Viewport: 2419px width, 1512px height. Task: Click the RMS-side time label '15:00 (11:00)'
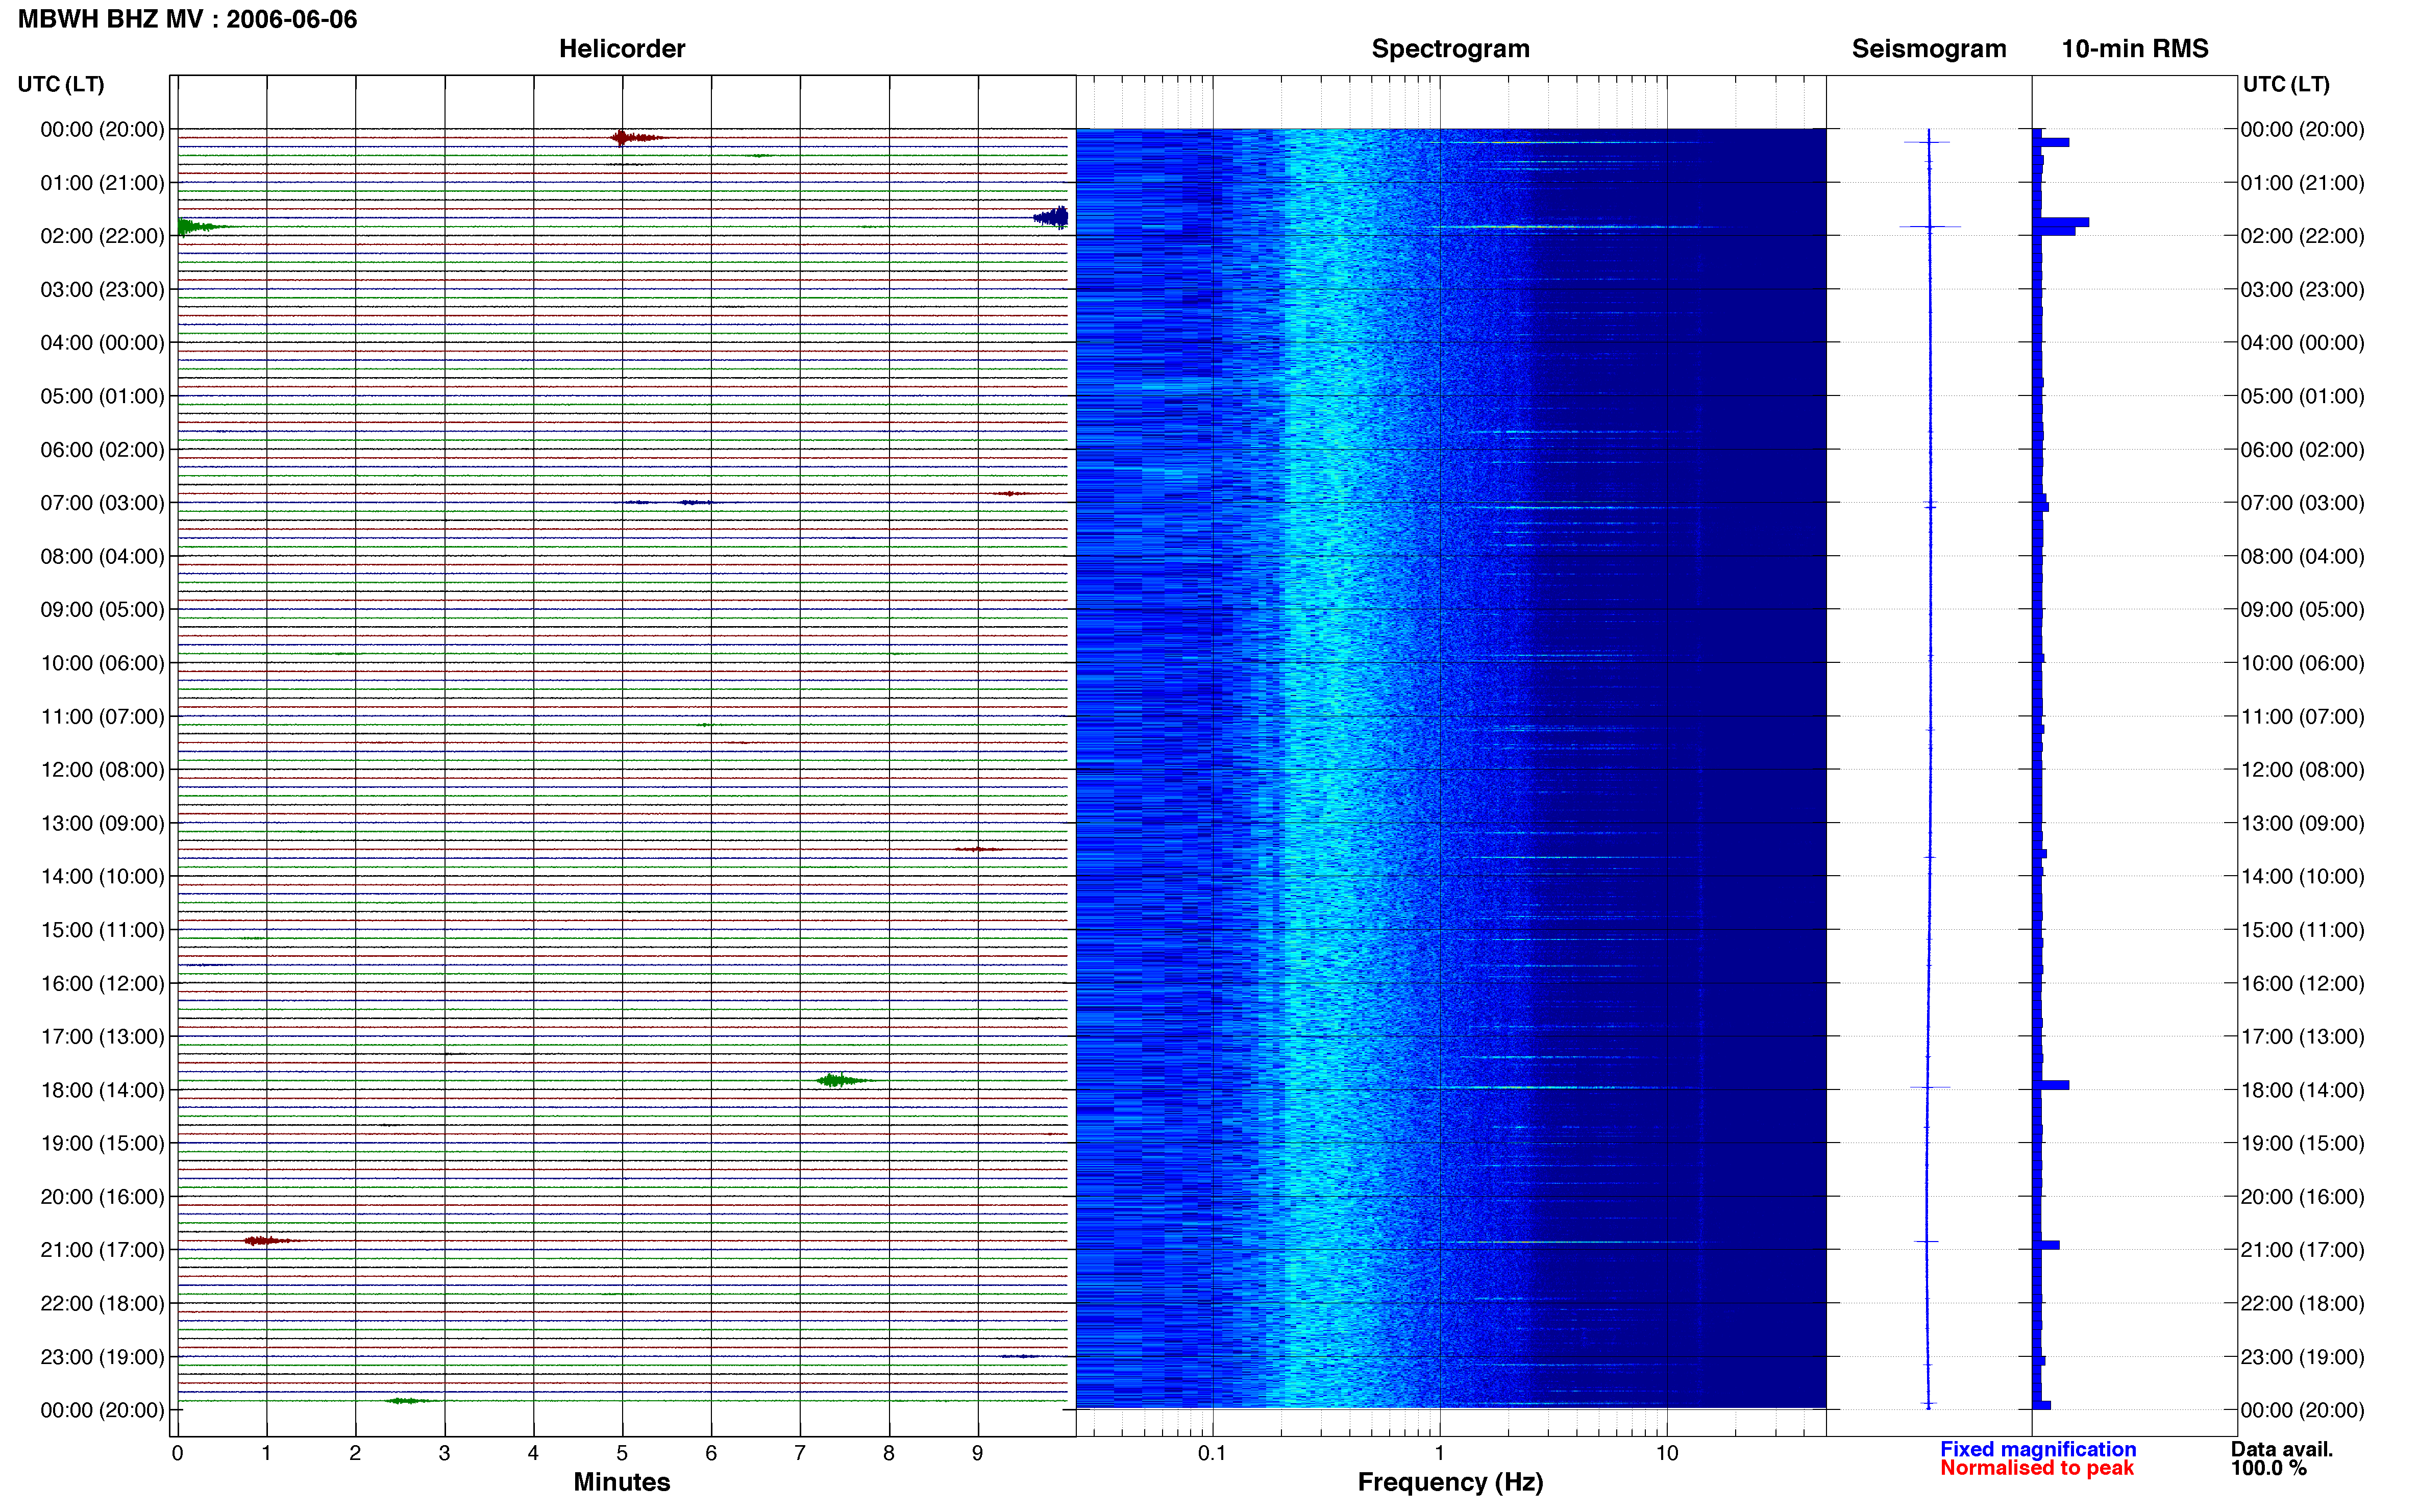2302,930
